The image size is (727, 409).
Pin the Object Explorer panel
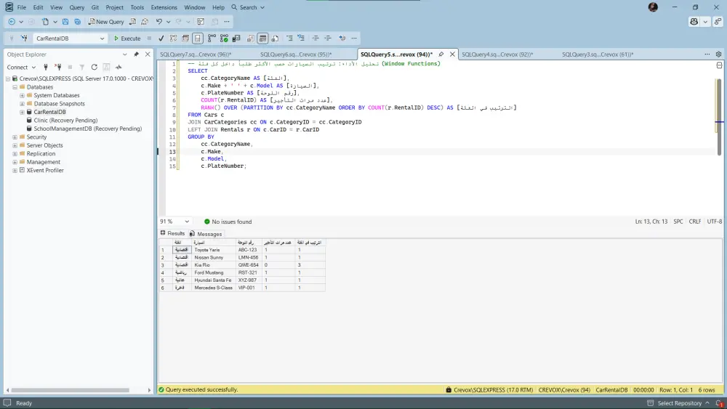[136, 54]
